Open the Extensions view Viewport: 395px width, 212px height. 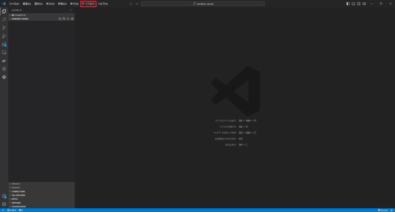click(4, 44)
